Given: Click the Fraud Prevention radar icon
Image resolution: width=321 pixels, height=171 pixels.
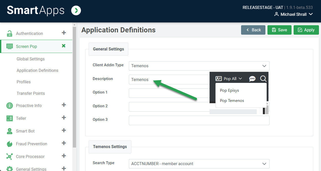Looking at the screenshot, I should 9,144.
